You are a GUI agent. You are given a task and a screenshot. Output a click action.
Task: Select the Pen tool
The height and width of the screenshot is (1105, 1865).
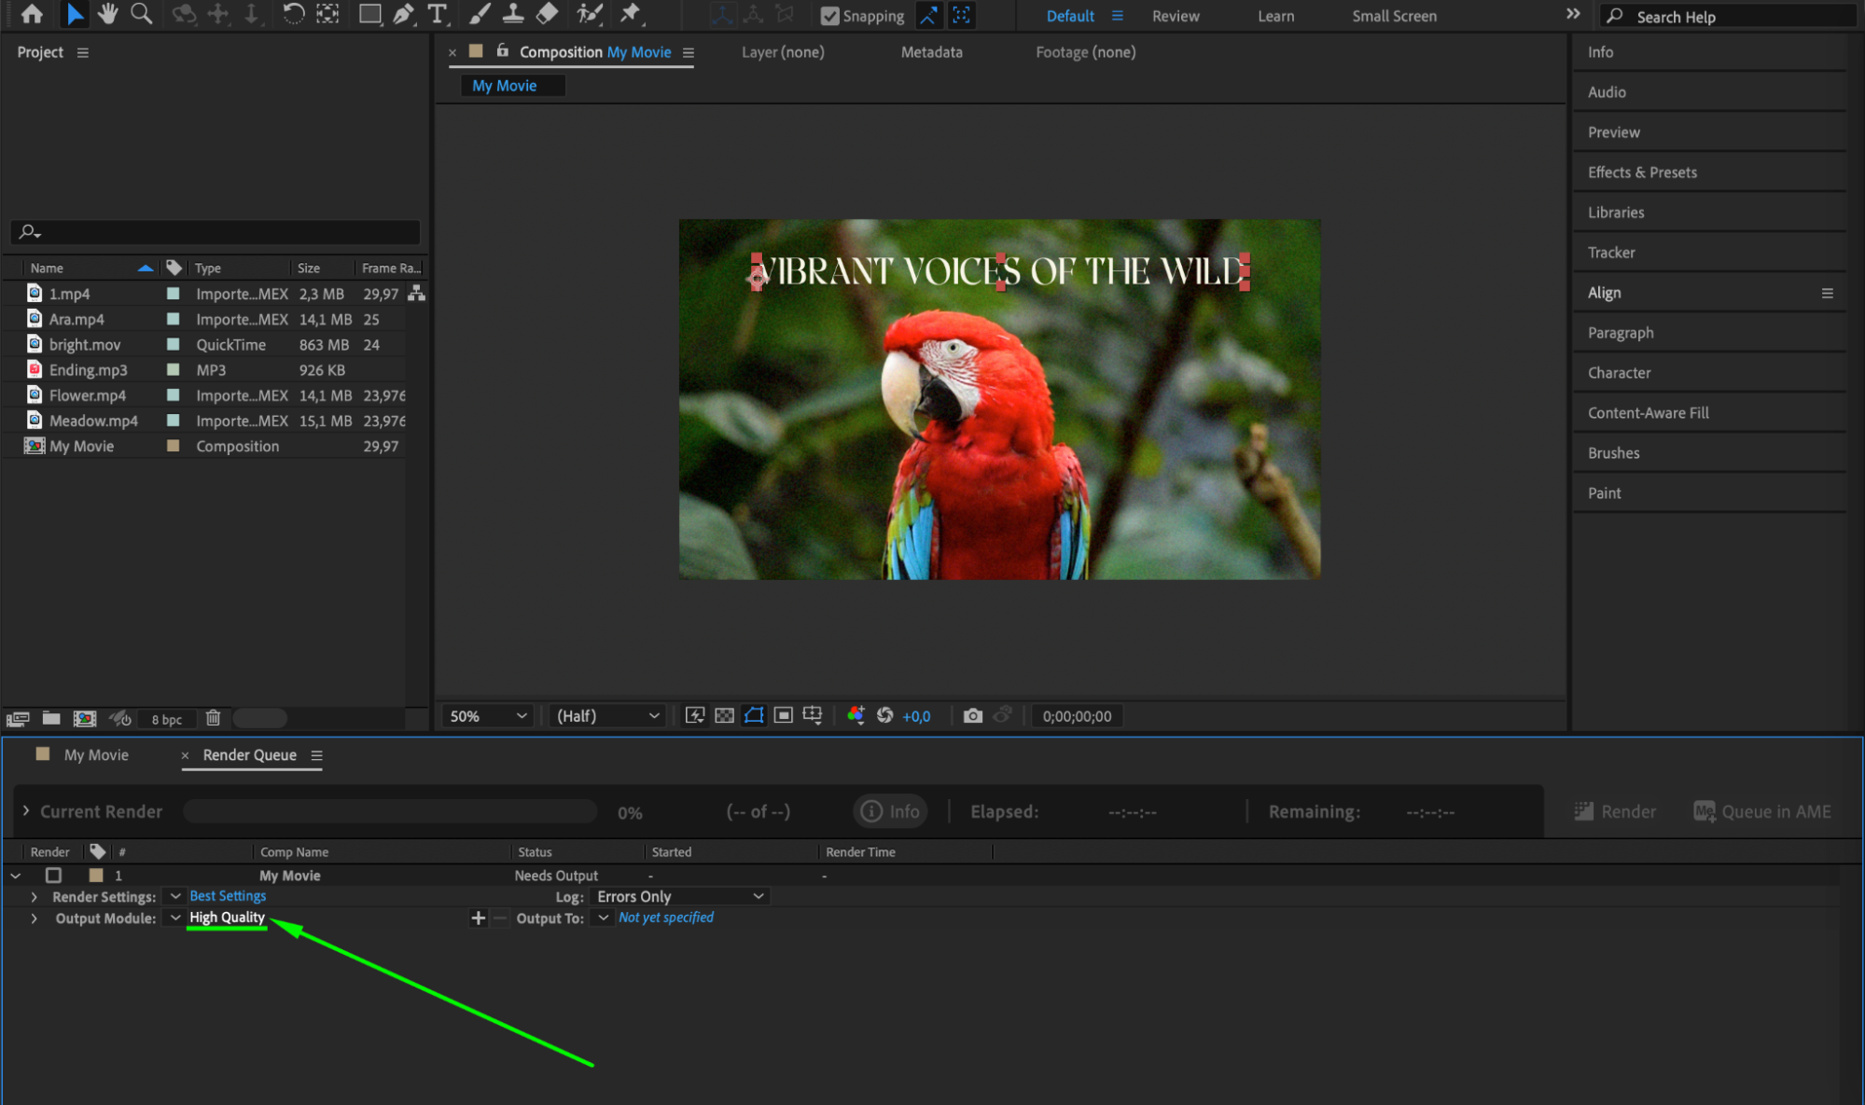(x=403, y=14)
